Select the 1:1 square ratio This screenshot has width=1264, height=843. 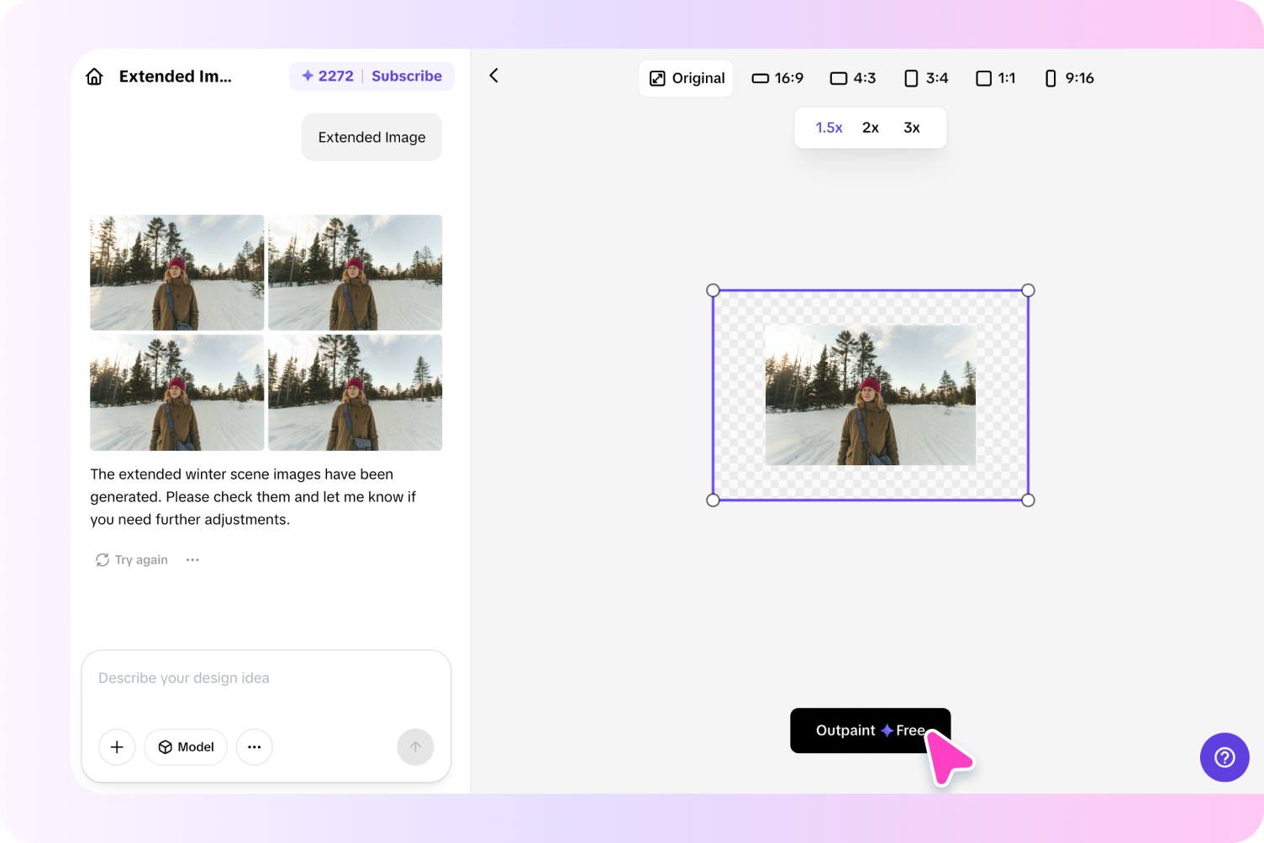pyautogui.click(x=995, y=78)
